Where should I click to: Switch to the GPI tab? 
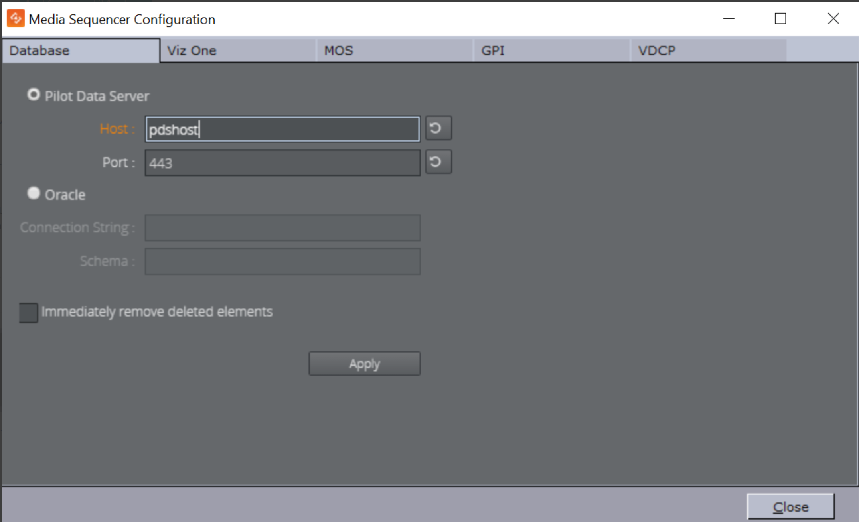(x=552, y=51)
